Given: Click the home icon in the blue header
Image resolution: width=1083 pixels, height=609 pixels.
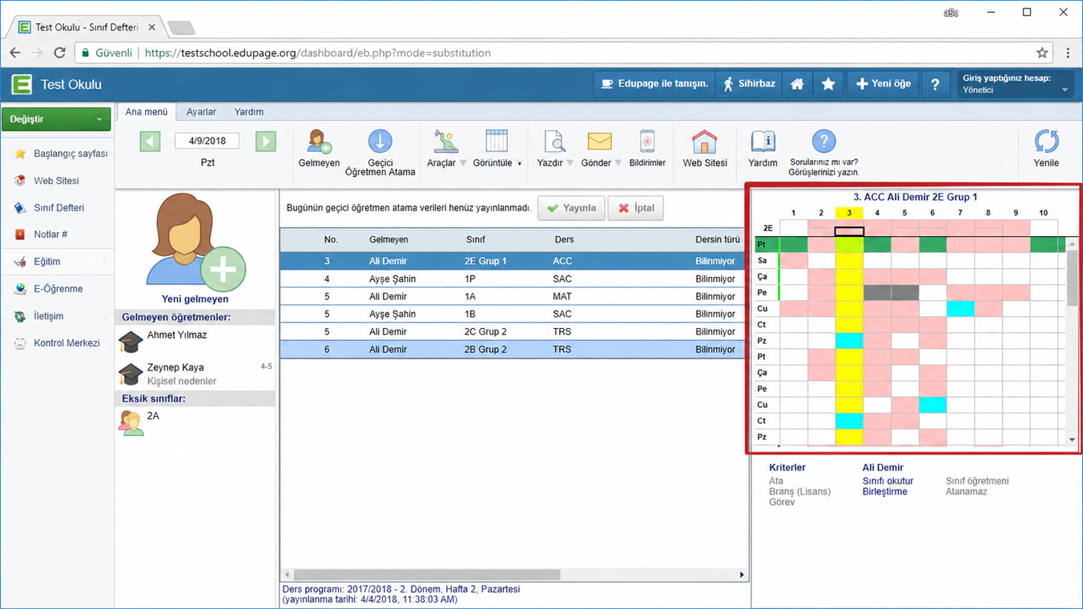Looking at the screenshot, I should click(x=797, y=84).
